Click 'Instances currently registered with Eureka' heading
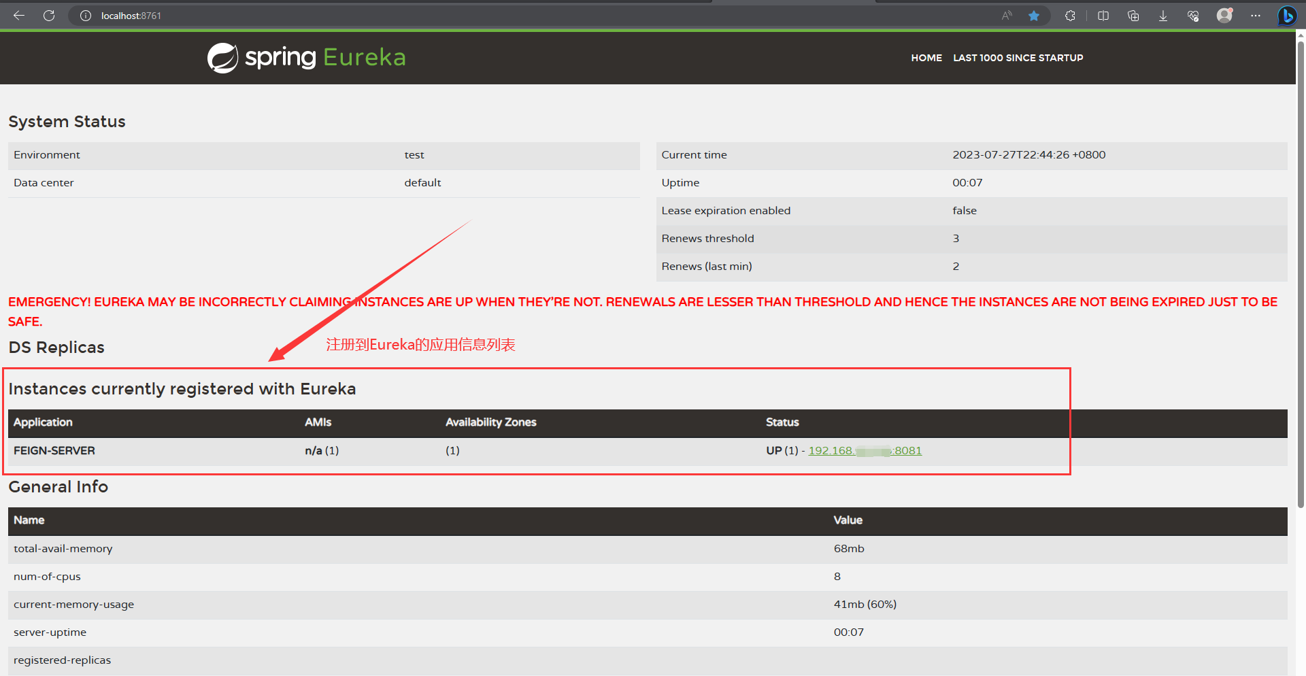1306x676 pixels. pos(182,389)
